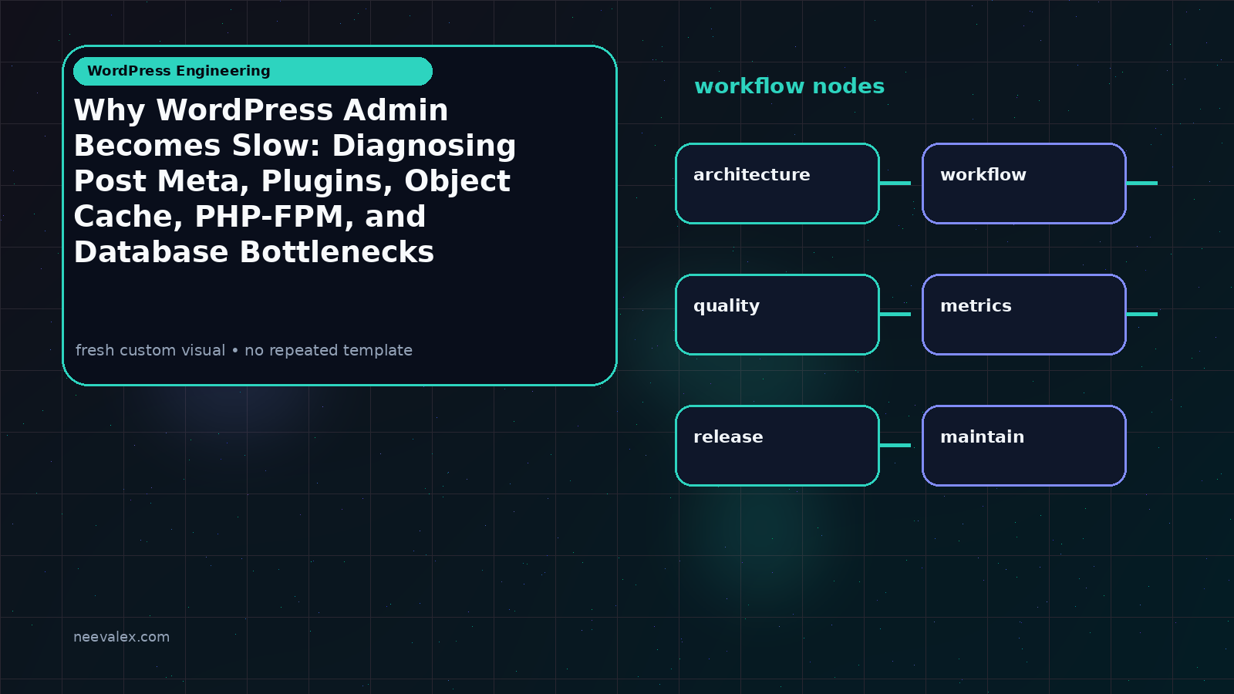The image size is (1234, 694).
Task: Click the article title about WordPress Admin
Action: tap(295, 181)
